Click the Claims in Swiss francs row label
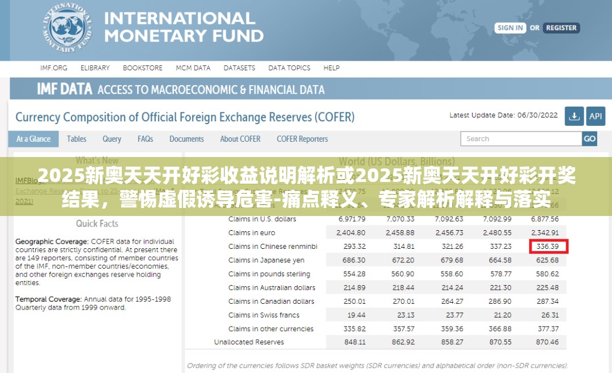This screenshot has width=612, height=373. (264, 315)
